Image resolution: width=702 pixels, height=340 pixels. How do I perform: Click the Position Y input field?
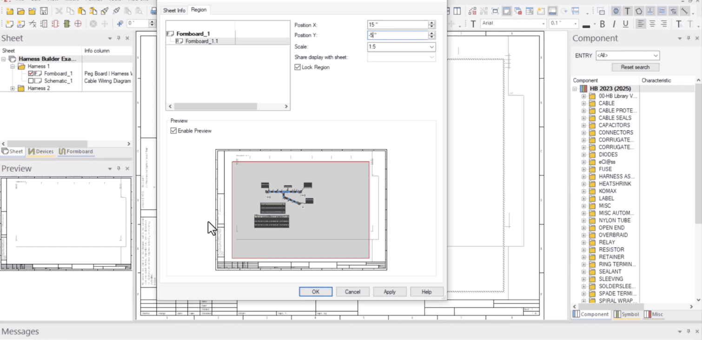tap(397, 35)
